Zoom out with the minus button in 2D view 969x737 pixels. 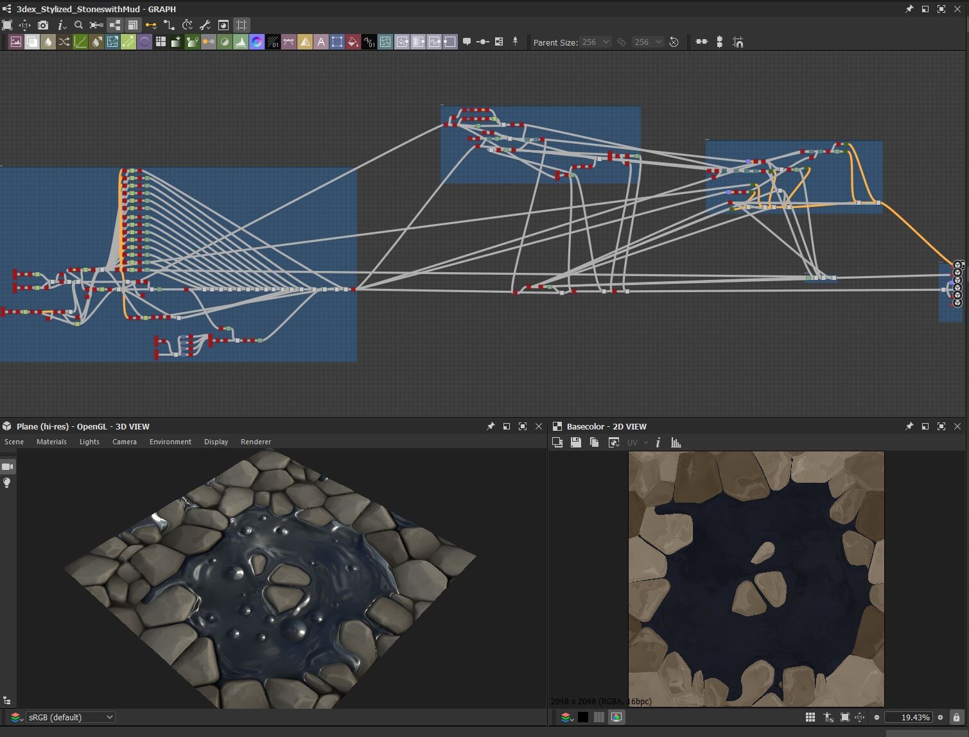click(x=877, y=717)
